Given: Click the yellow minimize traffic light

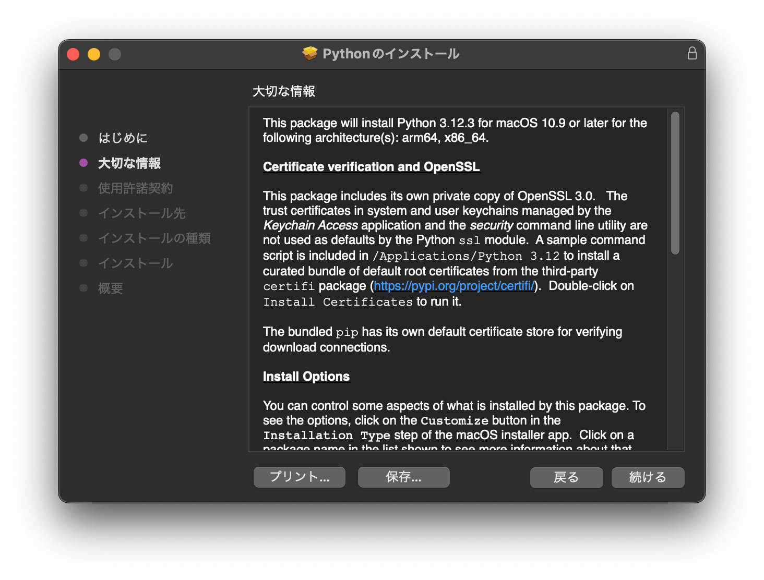Looking at the screenshot, I should [x=94, y=54].
